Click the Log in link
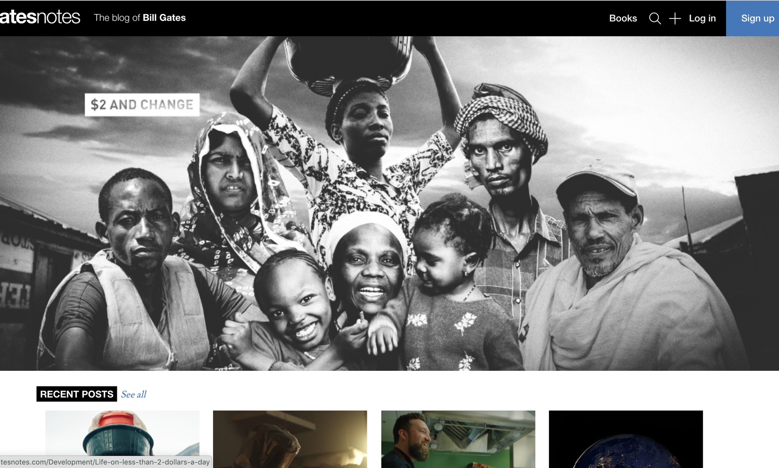 [702, 18]
